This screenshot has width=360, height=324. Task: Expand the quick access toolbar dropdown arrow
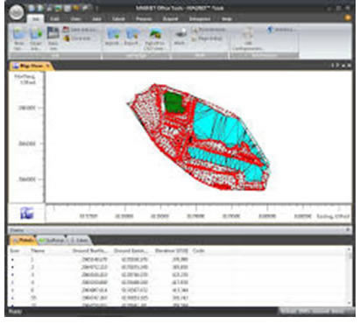click(97, 9)
